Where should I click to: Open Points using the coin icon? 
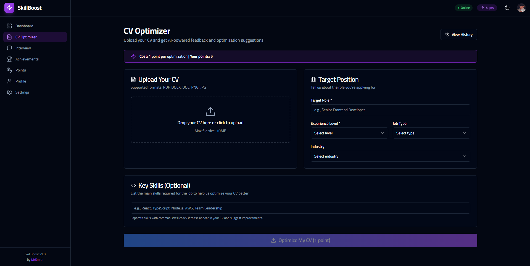pos(9,70)
